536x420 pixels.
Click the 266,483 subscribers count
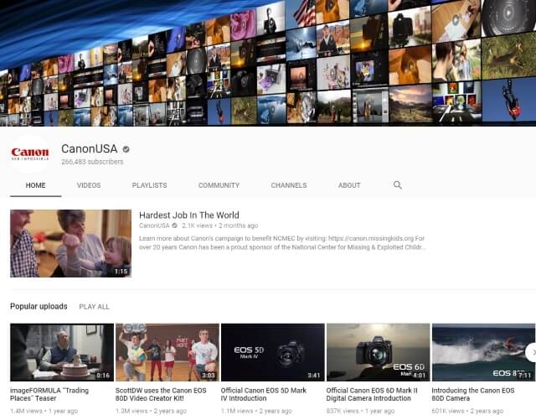point(92,162)
